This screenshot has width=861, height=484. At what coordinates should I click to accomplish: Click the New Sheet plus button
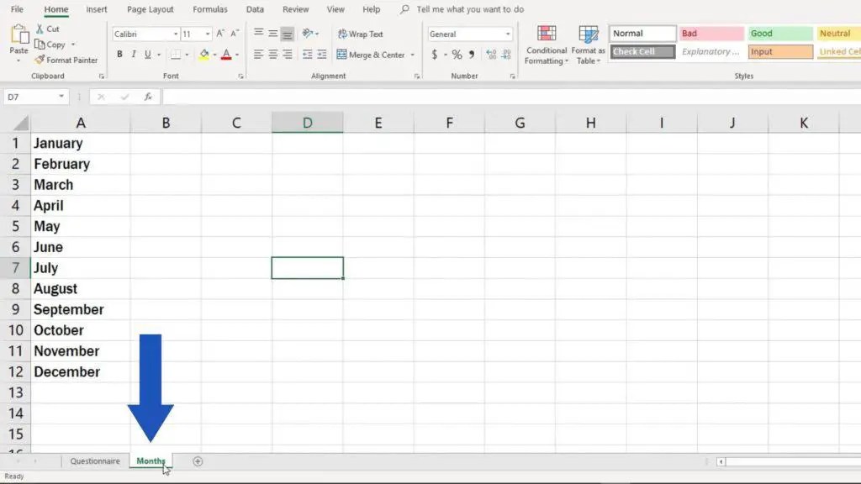point(198,460)
